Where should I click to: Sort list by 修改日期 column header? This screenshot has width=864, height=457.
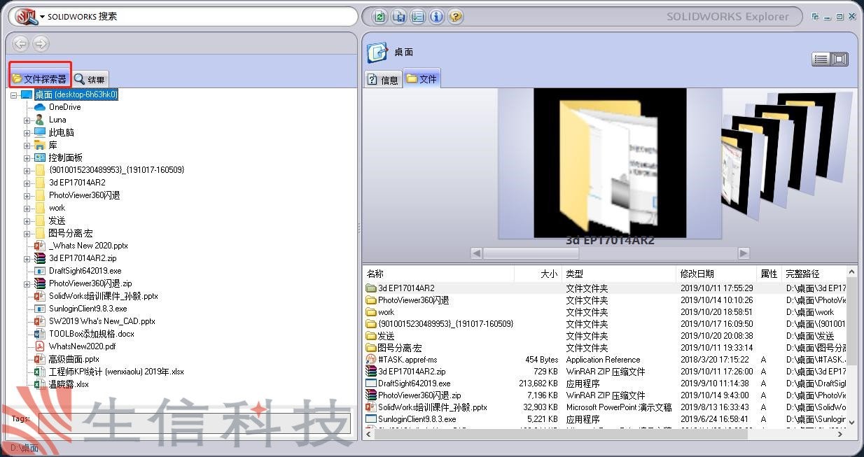click(x=717, y=274)
